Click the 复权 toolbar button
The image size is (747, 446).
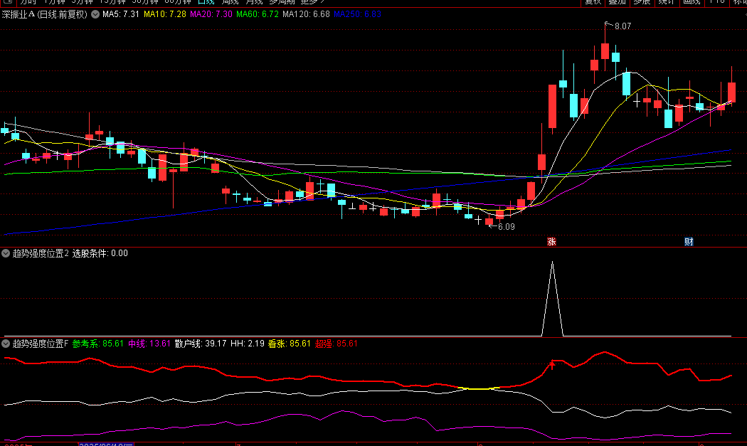pyautogui.click(x=593, y=2)
